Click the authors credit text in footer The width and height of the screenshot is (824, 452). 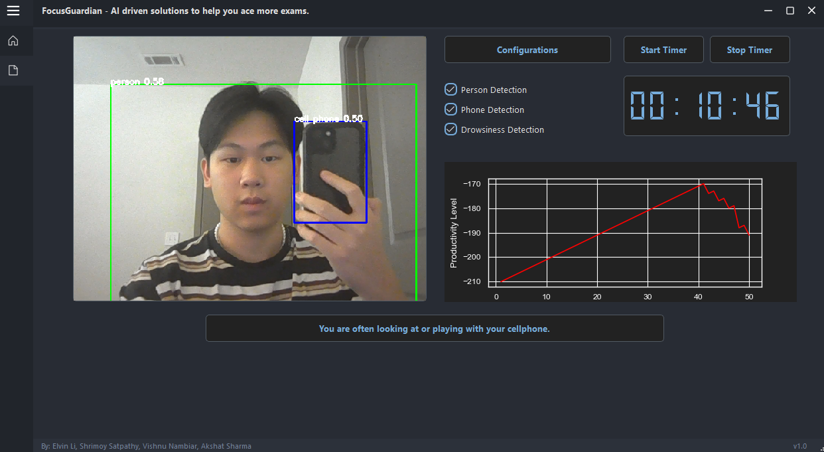click(x=146, y=446)
